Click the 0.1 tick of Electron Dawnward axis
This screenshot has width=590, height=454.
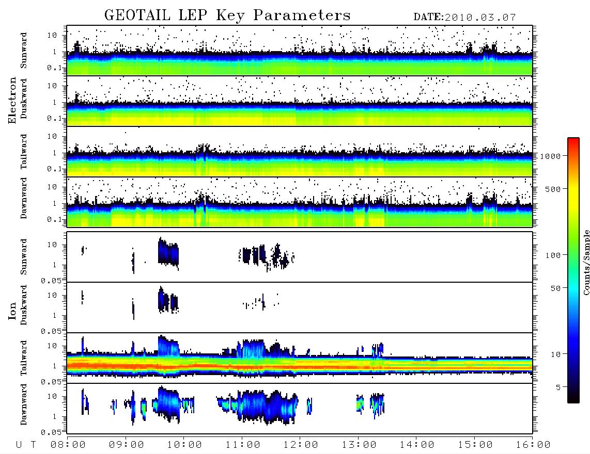[x=54, y=219]
